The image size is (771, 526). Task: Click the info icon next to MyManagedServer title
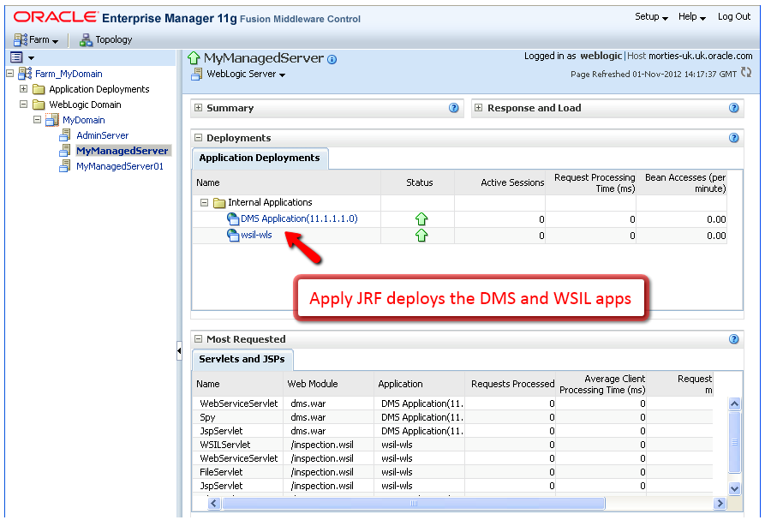coord(332,59)
